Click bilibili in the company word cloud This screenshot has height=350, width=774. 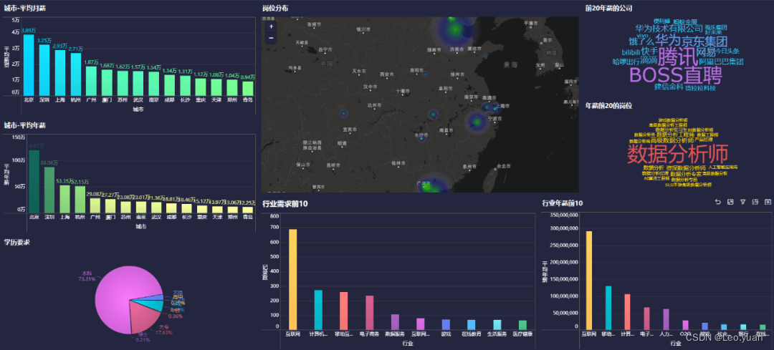click(x=631, y=52)
